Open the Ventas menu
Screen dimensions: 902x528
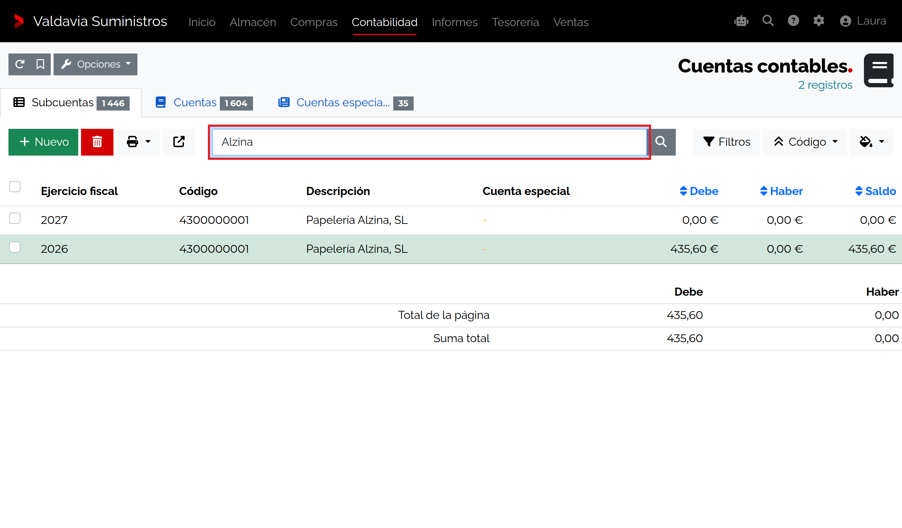click(x=571, y=22)
